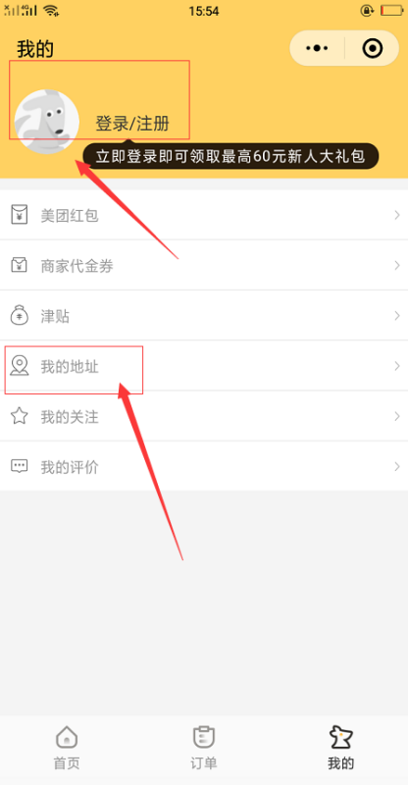Switch to the 首页 home tab
The image size is (408, 785).
(67, 749)
